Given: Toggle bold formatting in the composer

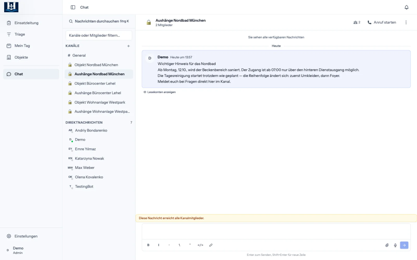Looking at the screenshot, I should pos(148,245).
